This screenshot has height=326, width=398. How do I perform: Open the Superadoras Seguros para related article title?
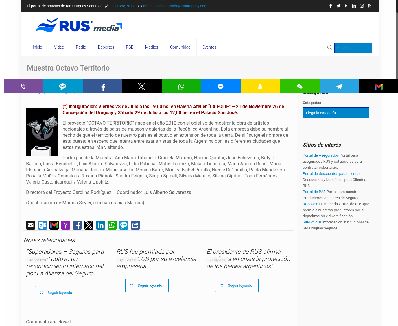click(x=65, y=262)
